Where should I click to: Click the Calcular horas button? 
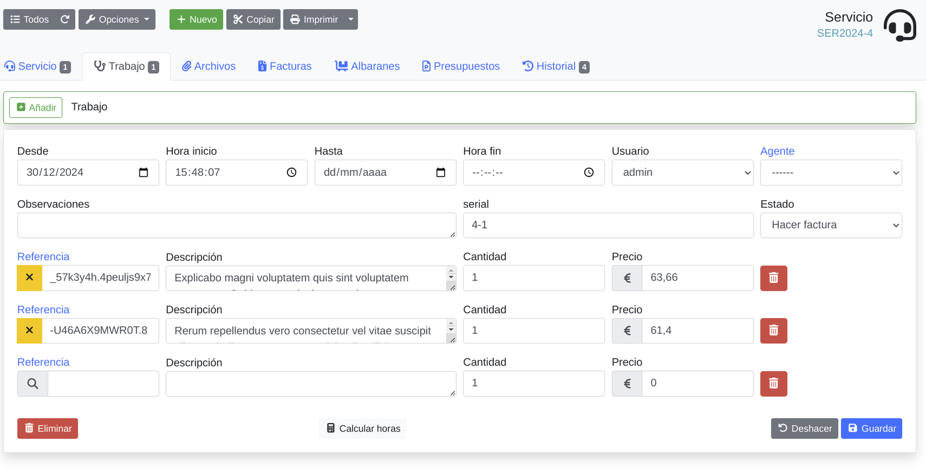[x=363, y=429]
